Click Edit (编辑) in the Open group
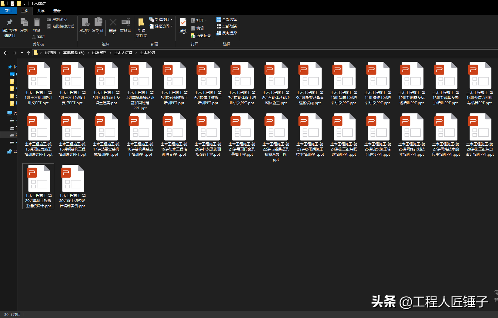Viewport: 498px width, 318px height. coord(197,28)
